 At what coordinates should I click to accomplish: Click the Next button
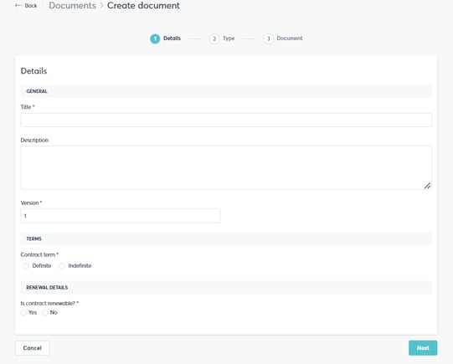tap(423, 348)
